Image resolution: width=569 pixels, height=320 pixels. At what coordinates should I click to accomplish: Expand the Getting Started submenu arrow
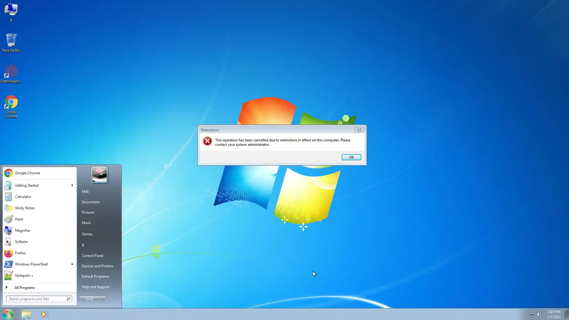click(72, 185)
